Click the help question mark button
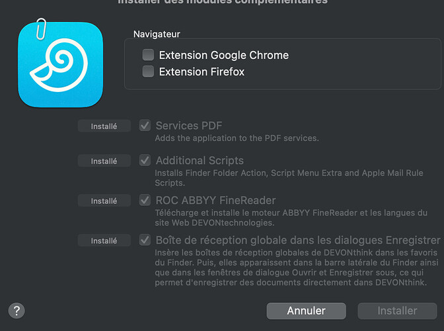 coord(17,310)
